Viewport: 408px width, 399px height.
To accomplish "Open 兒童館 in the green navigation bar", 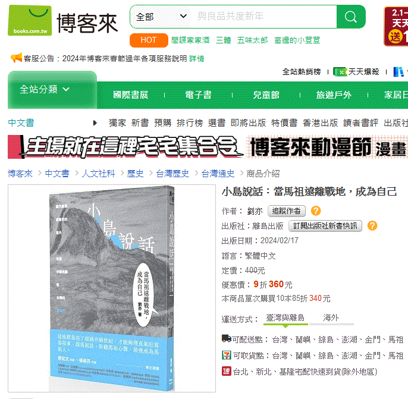I will [266, 95].
